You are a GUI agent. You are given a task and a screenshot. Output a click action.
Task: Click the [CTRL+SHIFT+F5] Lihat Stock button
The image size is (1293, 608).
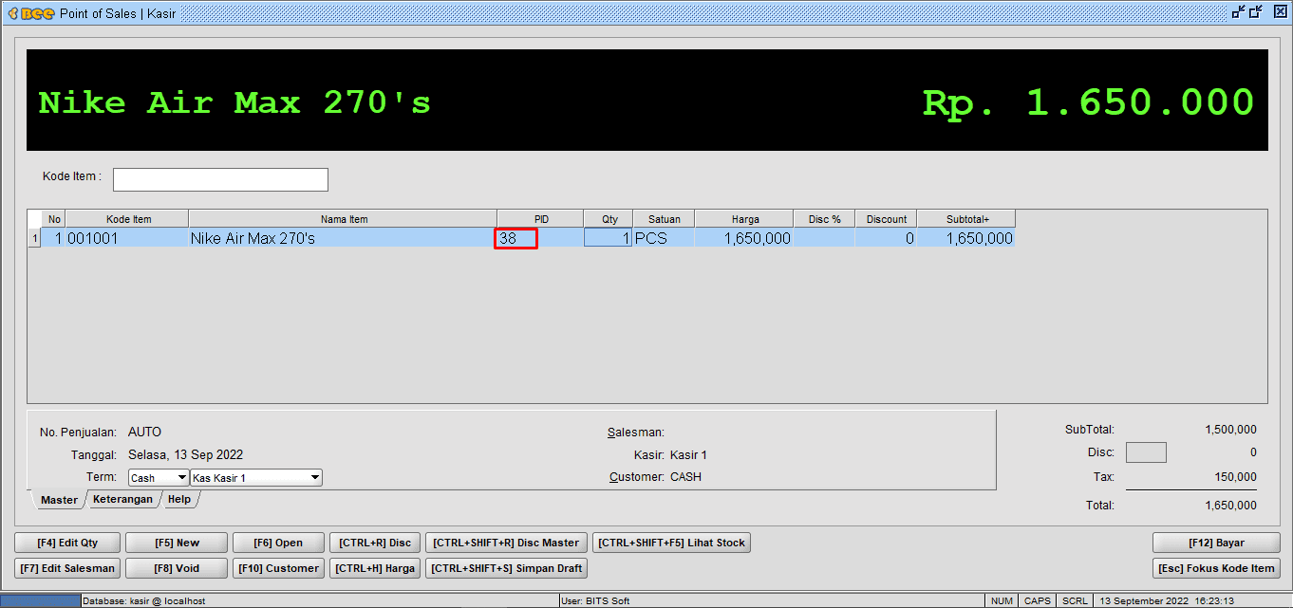point(672,543)
